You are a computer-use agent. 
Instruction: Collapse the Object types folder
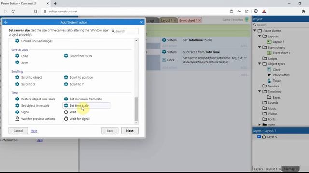tap(260, 64)
